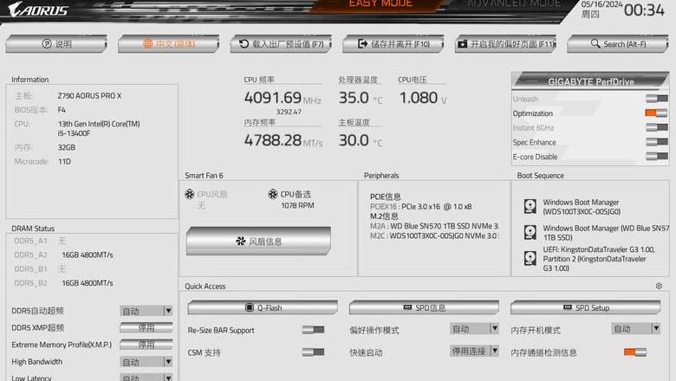Click memory icon on SPD信息
This screenshot has width=676, height=381.
click(407, 307)
